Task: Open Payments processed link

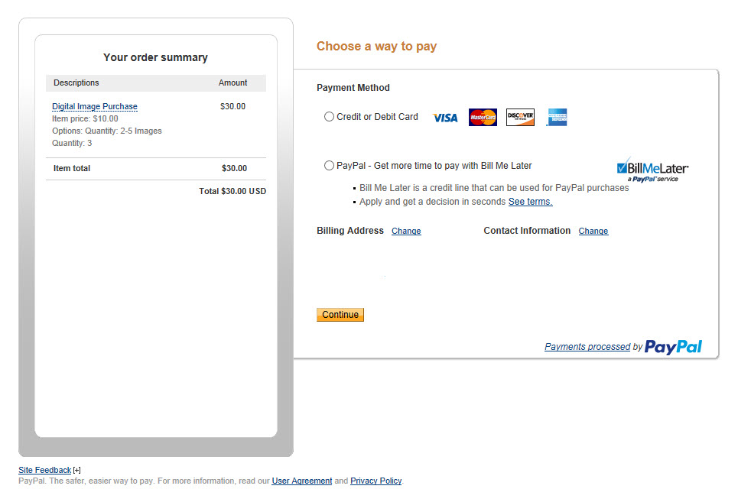Action: (x=587, y=346)
